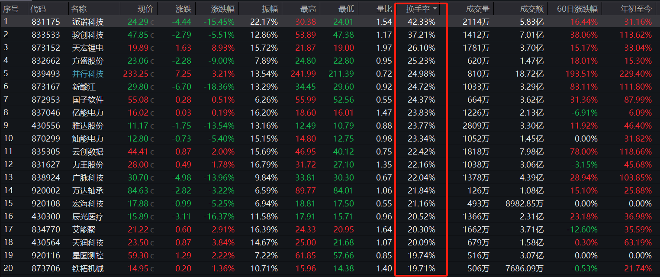Select stock 铁拓机械
The image size is (660, 277).
(88, 268)
